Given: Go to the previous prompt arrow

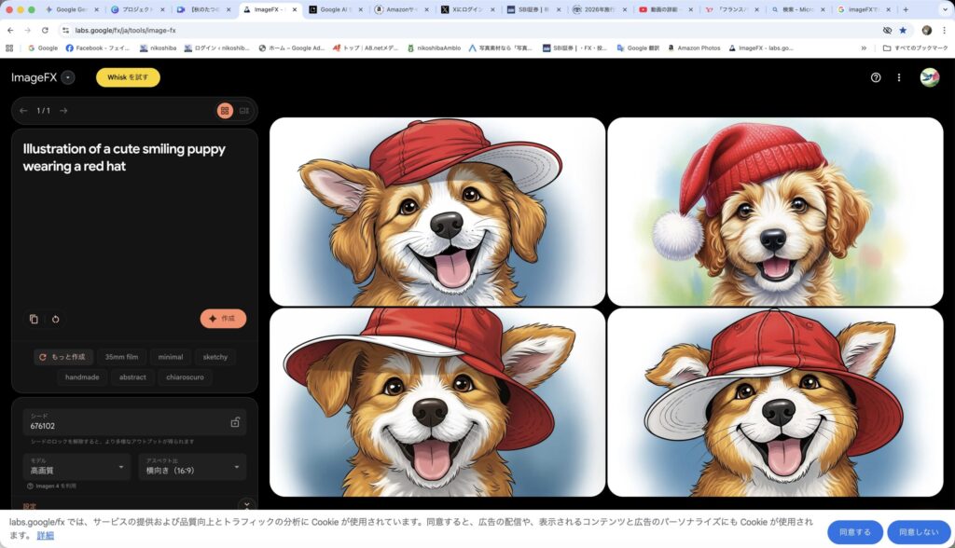Looking at the screenshot, I should 23,111.
